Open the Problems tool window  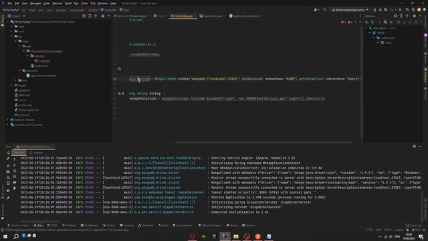coord(69,226)
